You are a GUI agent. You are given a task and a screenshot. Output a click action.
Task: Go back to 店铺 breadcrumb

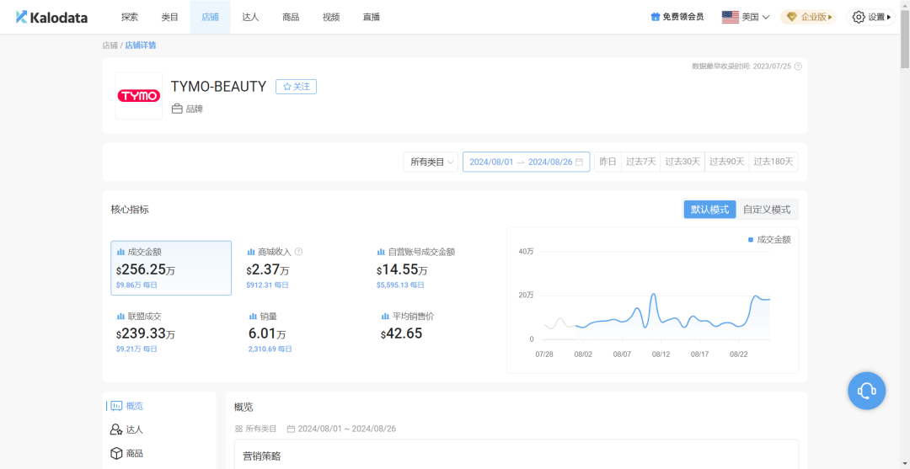[110, 45]
